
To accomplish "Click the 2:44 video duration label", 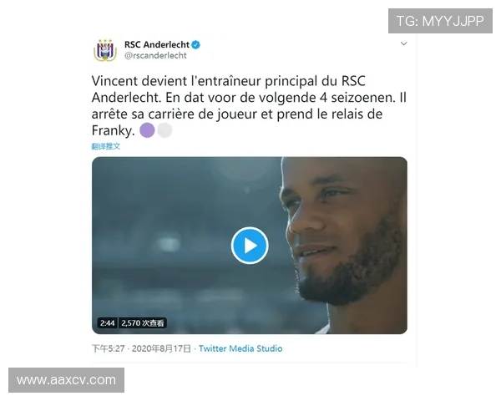I will tap(107, 322).
